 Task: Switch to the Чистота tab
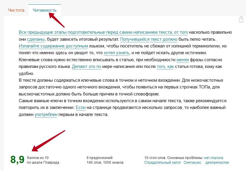tap(16, 10)
